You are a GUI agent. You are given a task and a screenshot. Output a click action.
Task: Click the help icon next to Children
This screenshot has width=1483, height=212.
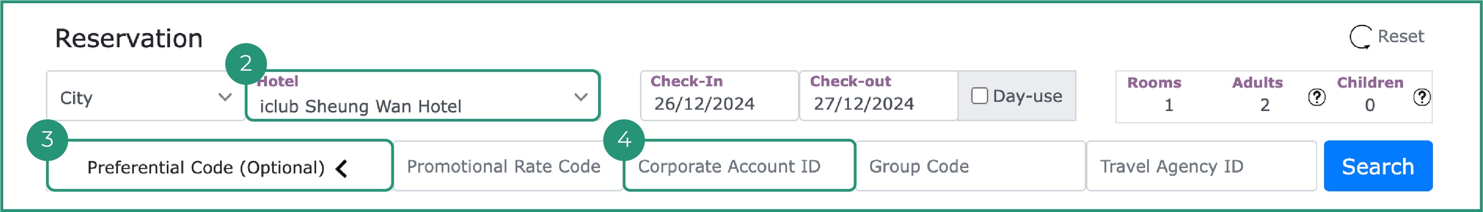point(1421,97)
